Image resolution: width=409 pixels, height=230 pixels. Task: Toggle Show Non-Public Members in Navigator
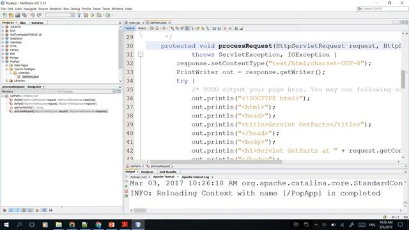point(24,210)
